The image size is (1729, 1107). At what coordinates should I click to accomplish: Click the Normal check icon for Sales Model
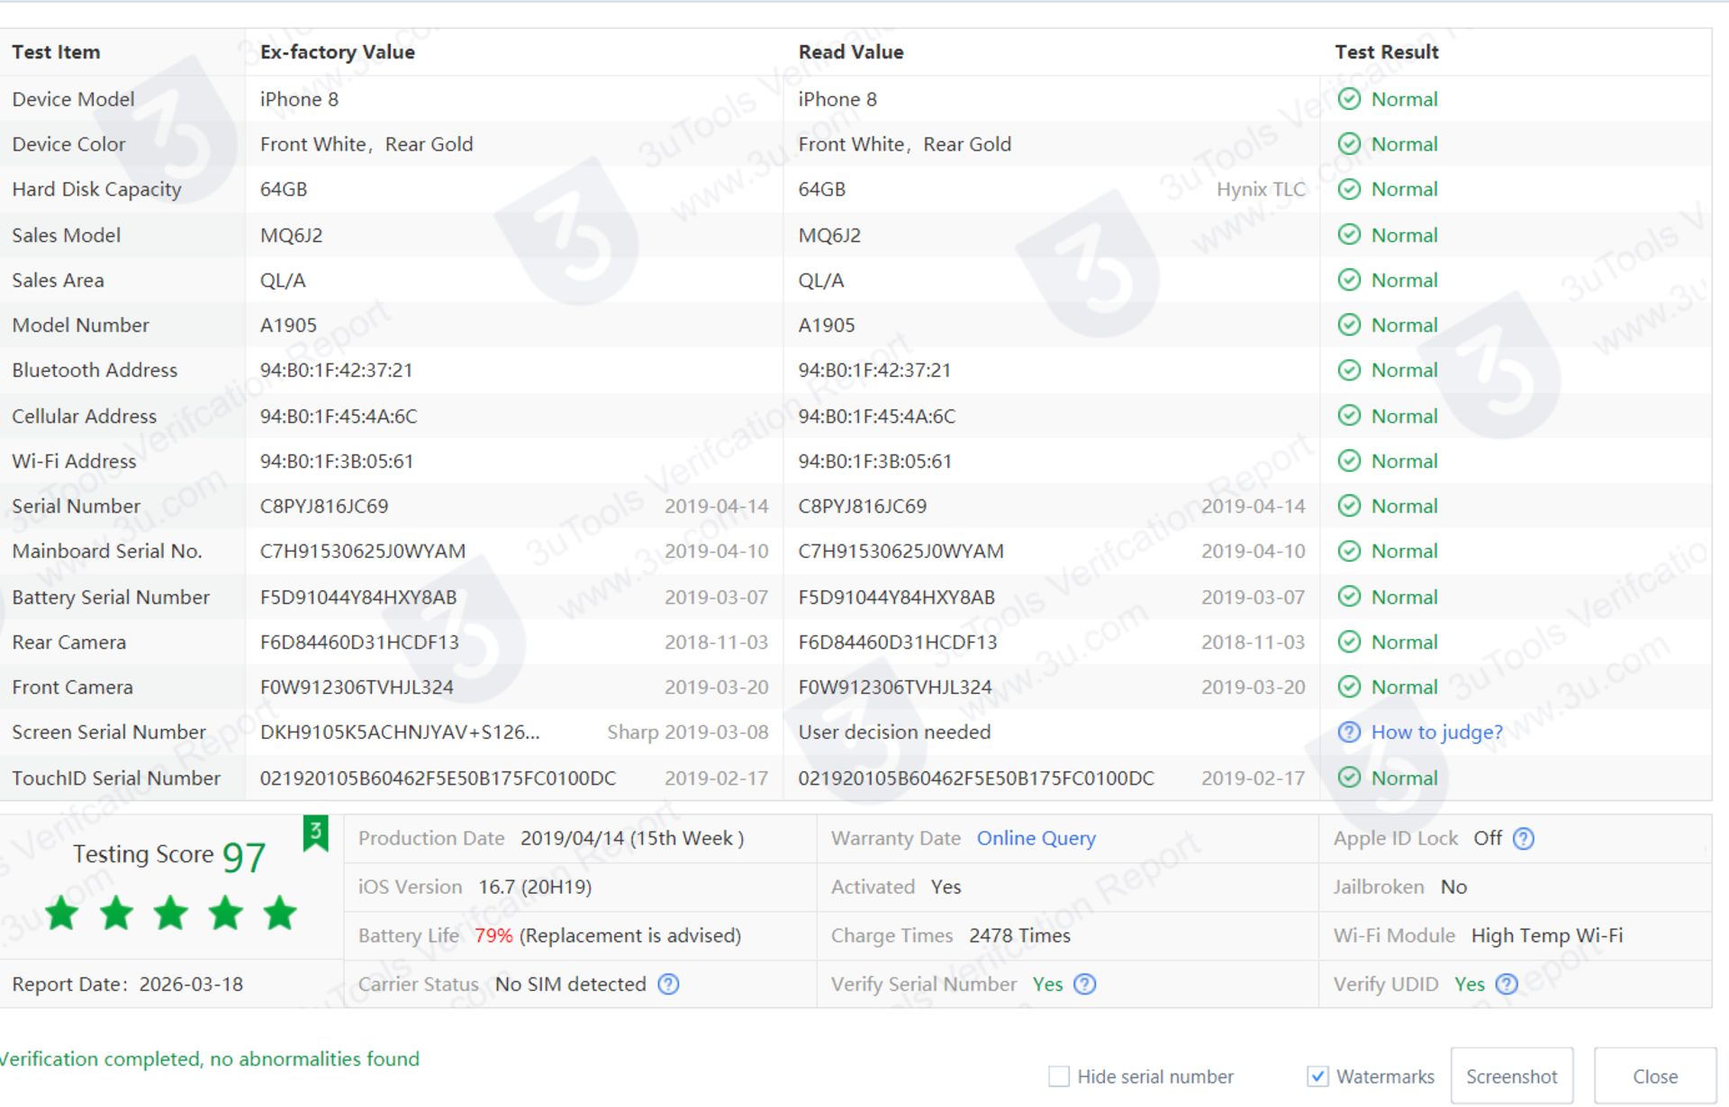click(1348, 235)
